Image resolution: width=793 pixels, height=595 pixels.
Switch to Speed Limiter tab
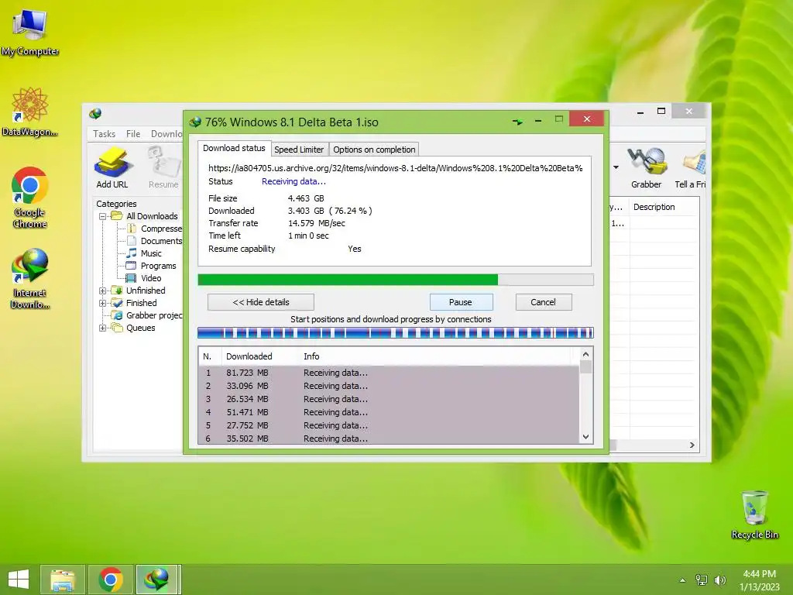[x=299, y=150]
